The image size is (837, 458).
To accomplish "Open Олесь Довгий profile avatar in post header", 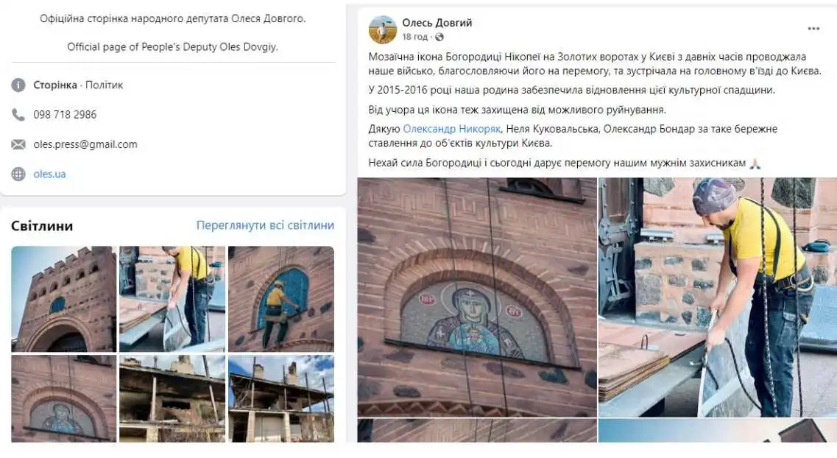I will 383,29.
